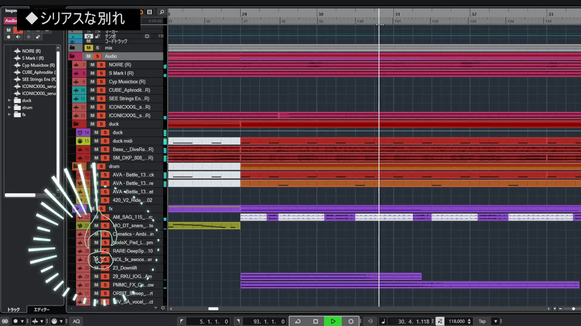Screen dimensions: 581x326
Task: Collapse the Audio folder track
Action: pyautogui.click(x=72, y=56)
